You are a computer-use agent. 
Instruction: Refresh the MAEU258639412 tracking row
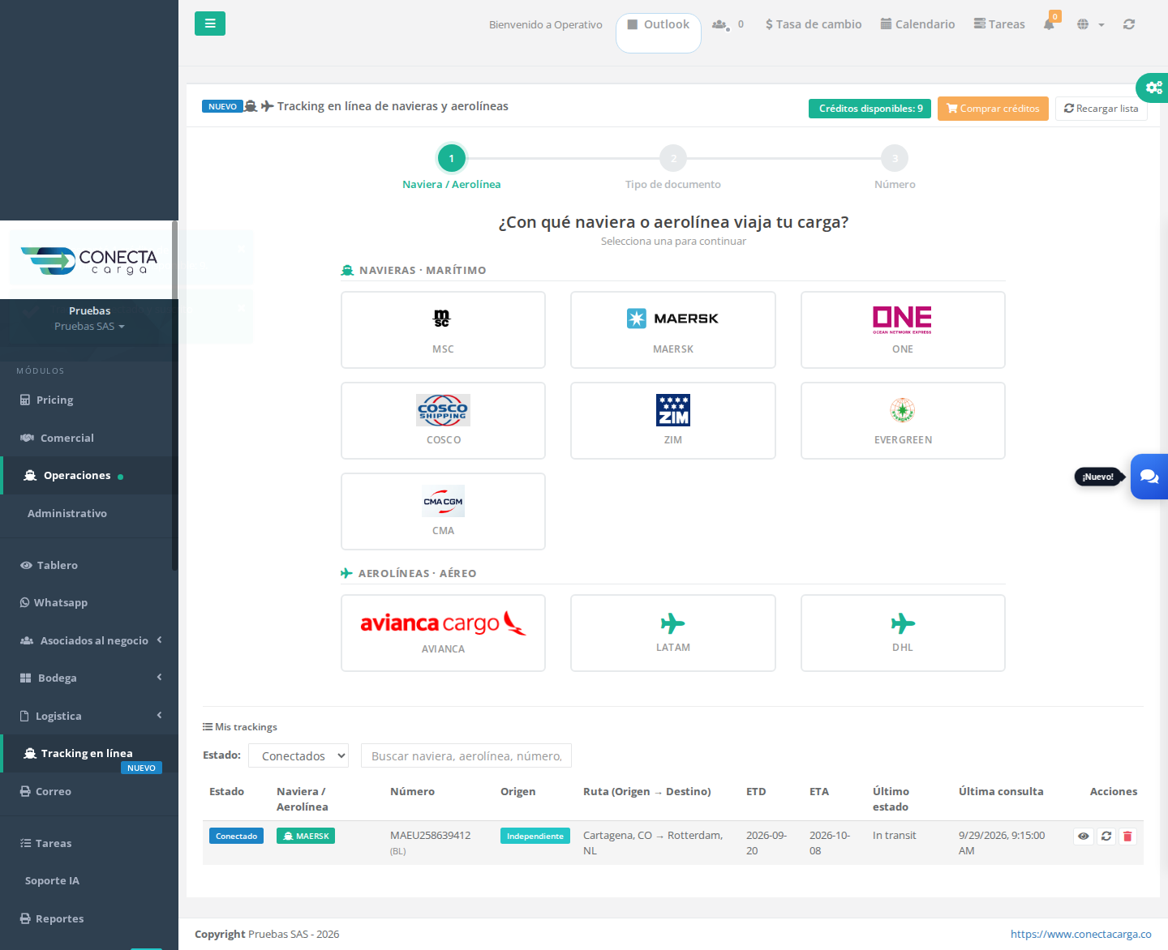tap(1106, 837)
